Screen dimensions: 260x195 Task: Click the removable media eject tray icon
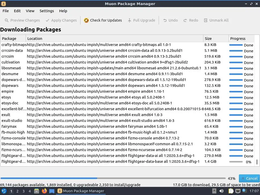click(x=214, y=191)
